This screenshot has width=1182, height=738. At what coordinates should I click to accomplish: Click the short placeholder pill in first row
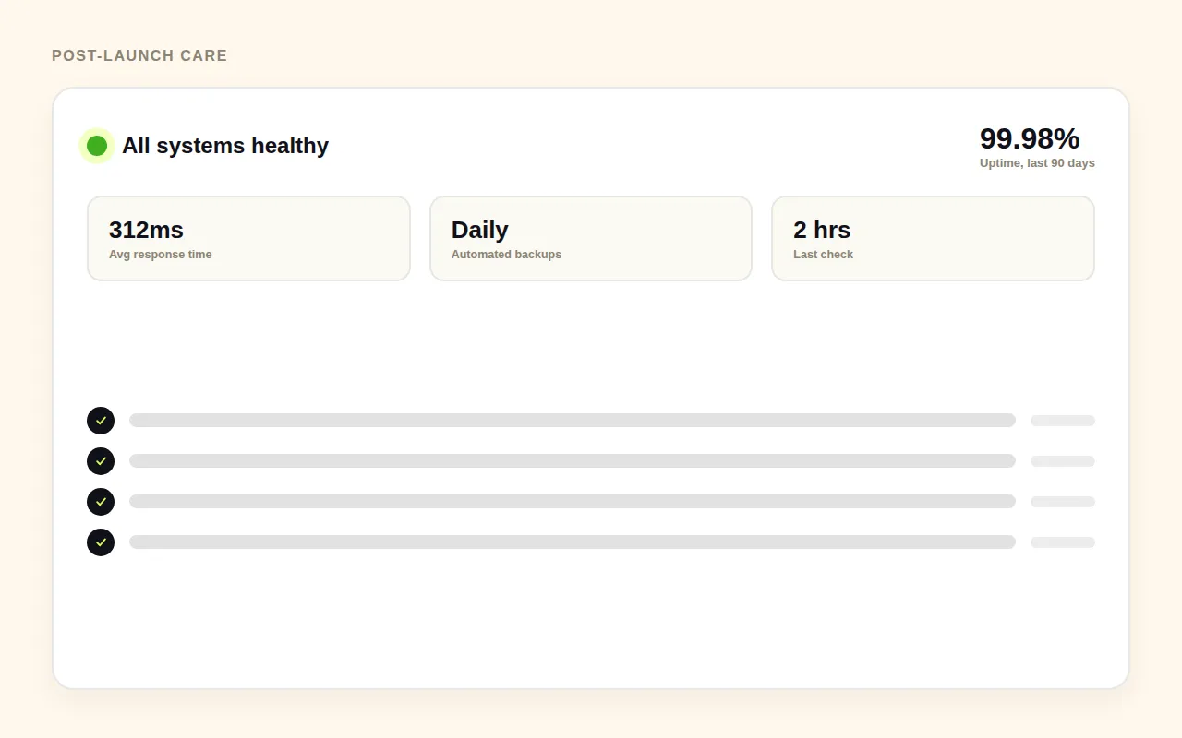coord(1063,421)
